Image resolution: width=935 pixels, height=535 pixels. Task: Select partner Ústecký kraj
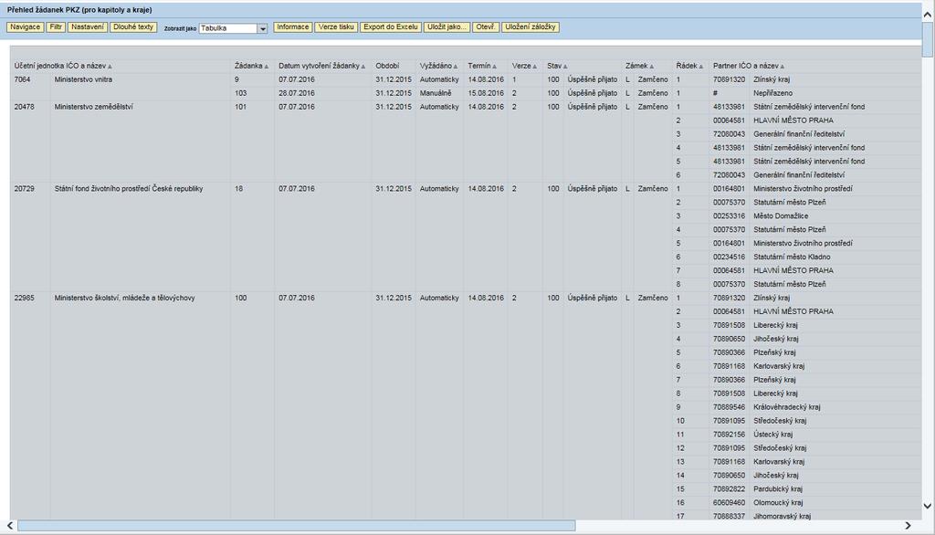pos(772,435)
